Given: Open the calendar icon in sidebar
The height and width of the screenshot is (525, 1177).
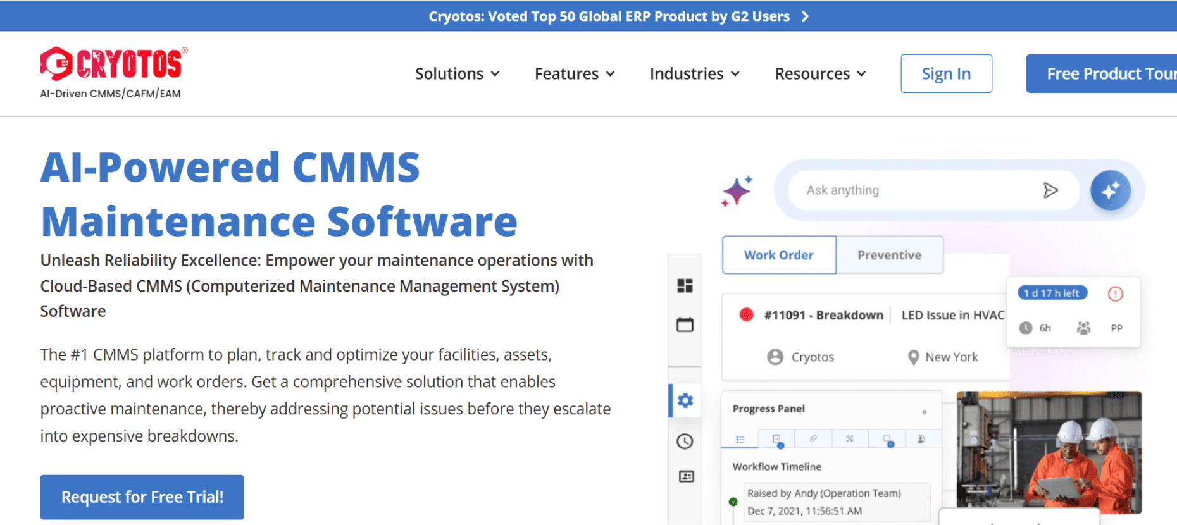Looking at the screenshot, I should click(685, 324).
